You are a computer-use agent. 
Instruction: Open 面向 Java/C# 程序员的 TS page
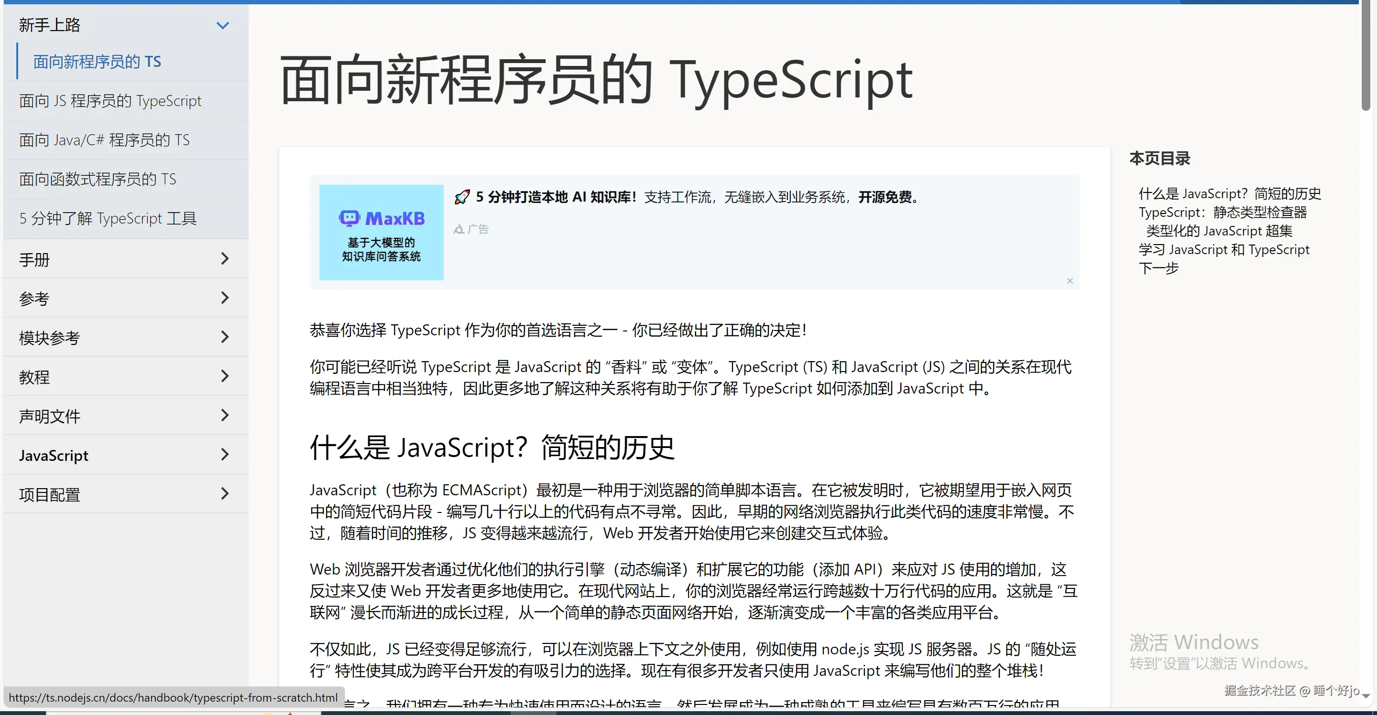tap(104, 140)
